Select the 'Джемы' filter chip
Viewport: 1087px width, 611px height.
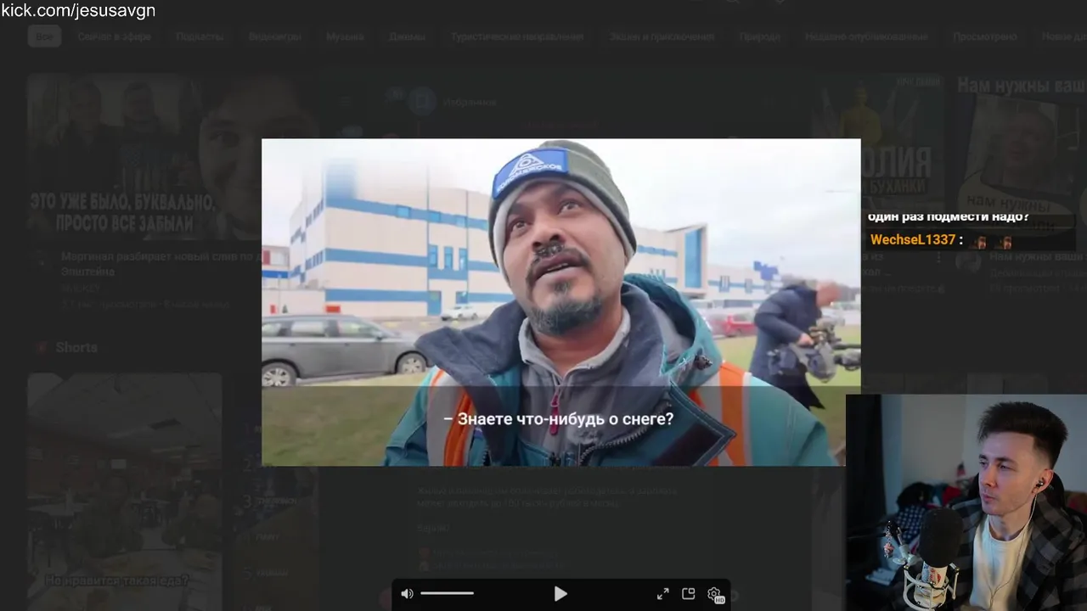pyautogui.click(x=407, y=36)
